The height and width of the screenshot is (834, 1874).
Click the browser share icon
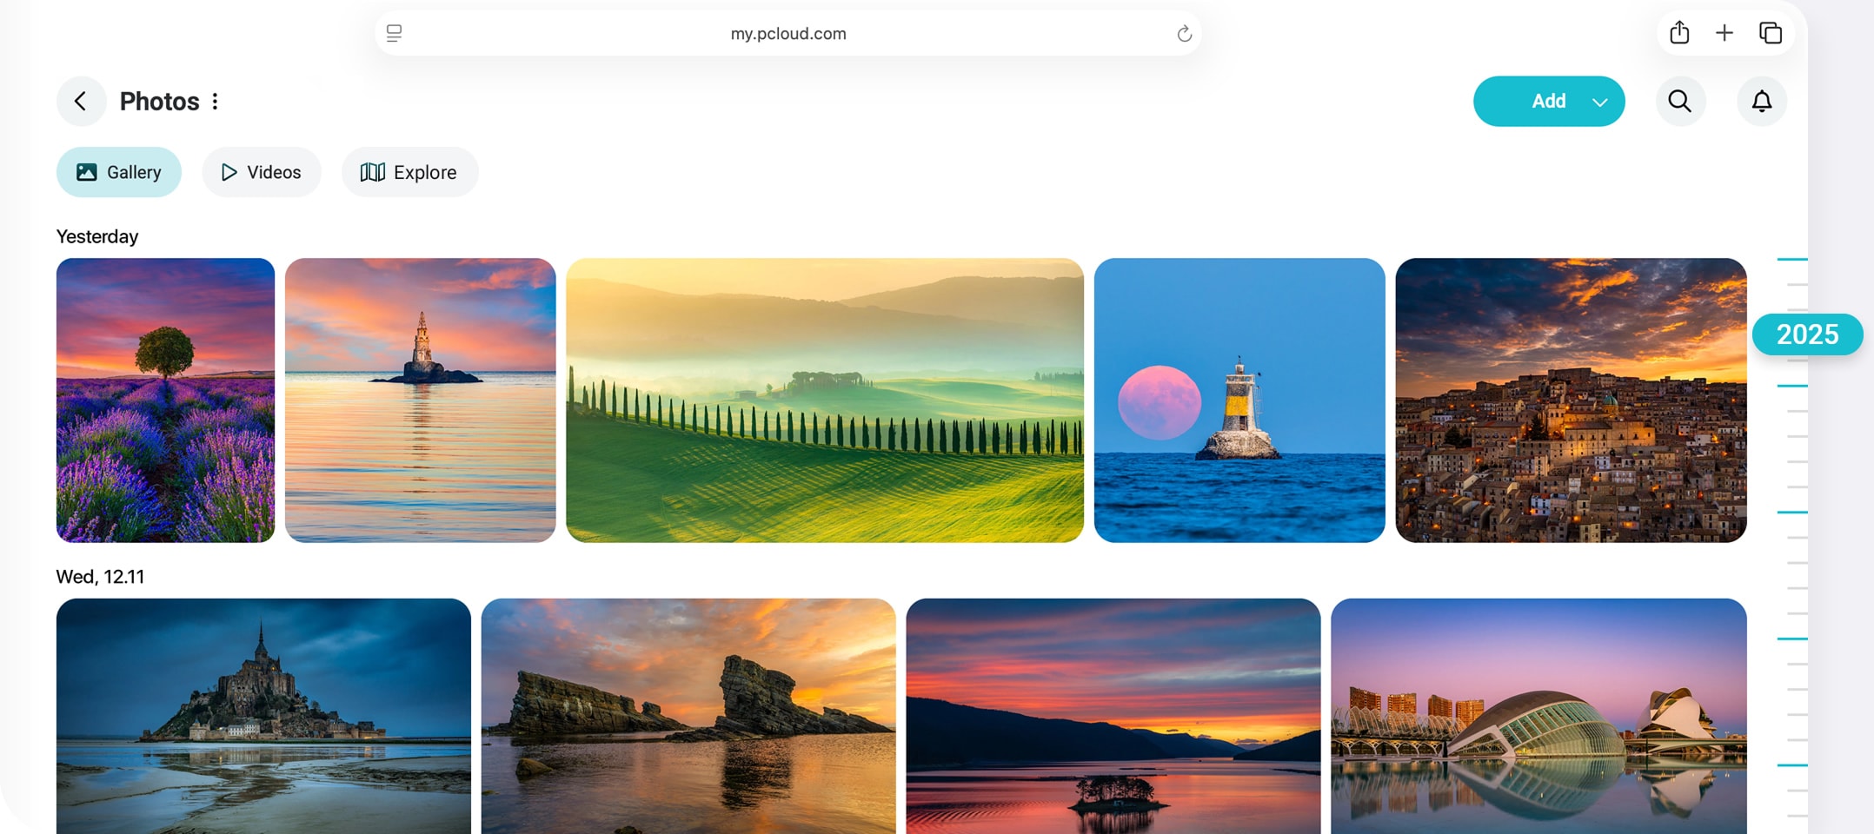point(1679,33)
